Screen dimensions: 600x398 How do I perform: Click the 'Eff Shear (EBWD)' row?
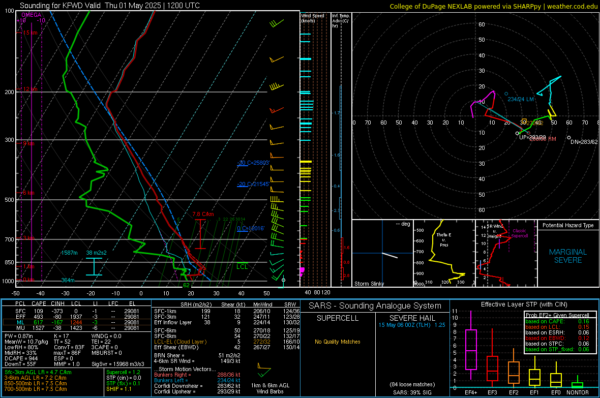[227, 348]
